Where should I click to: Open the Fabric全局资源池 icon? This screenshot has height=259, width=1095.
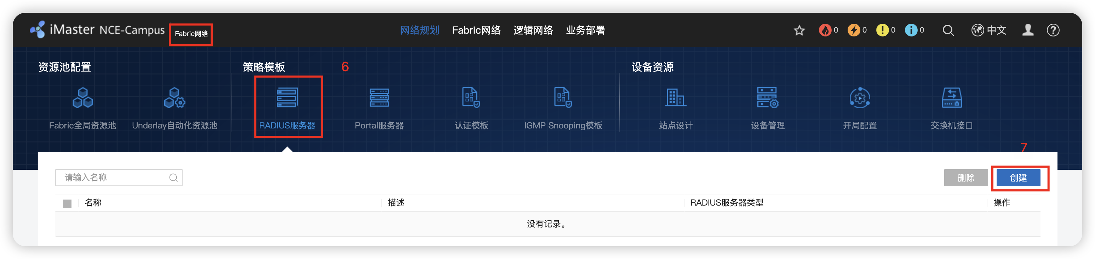(82, 98)
